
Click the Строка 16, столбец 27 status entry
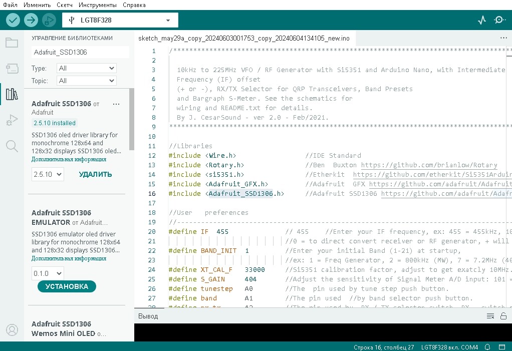(384, 347)
